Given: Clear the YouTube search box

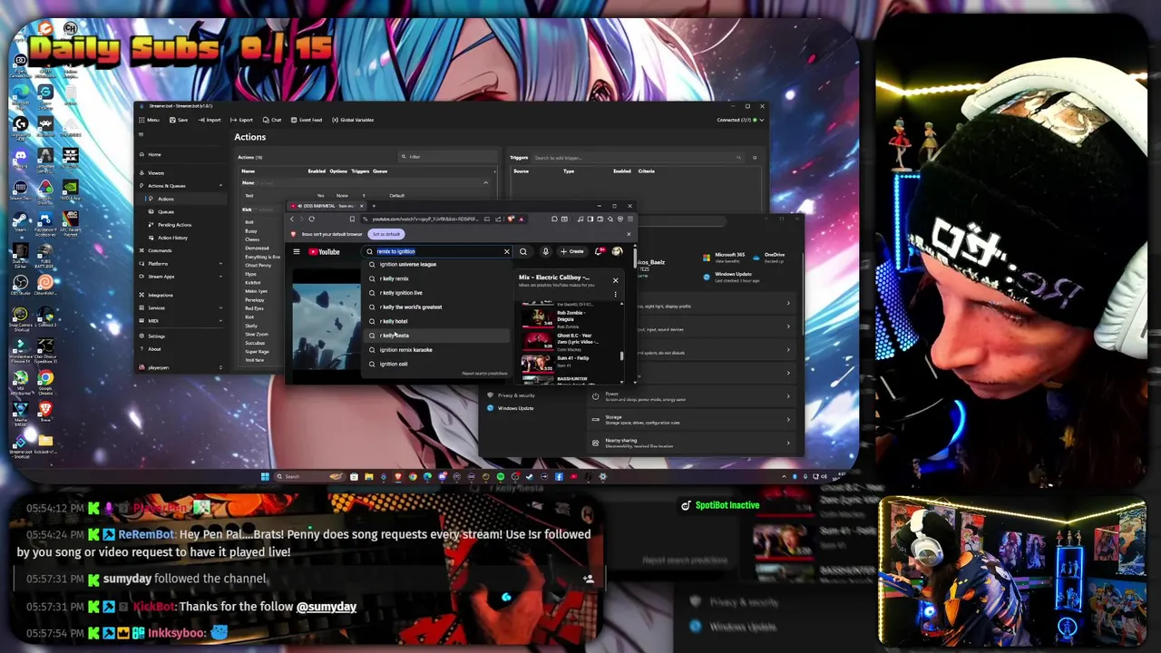Looking at the screenshot, I should click(507, 251).
